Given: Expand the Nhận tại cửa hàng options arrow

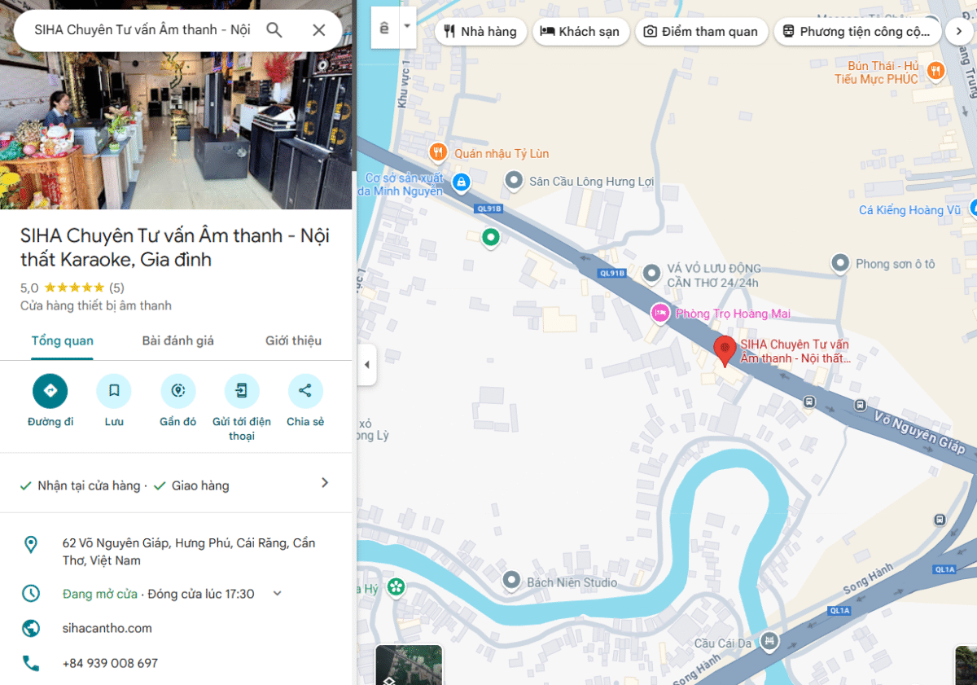Looking at the screenshot, I should coord(325,483).
